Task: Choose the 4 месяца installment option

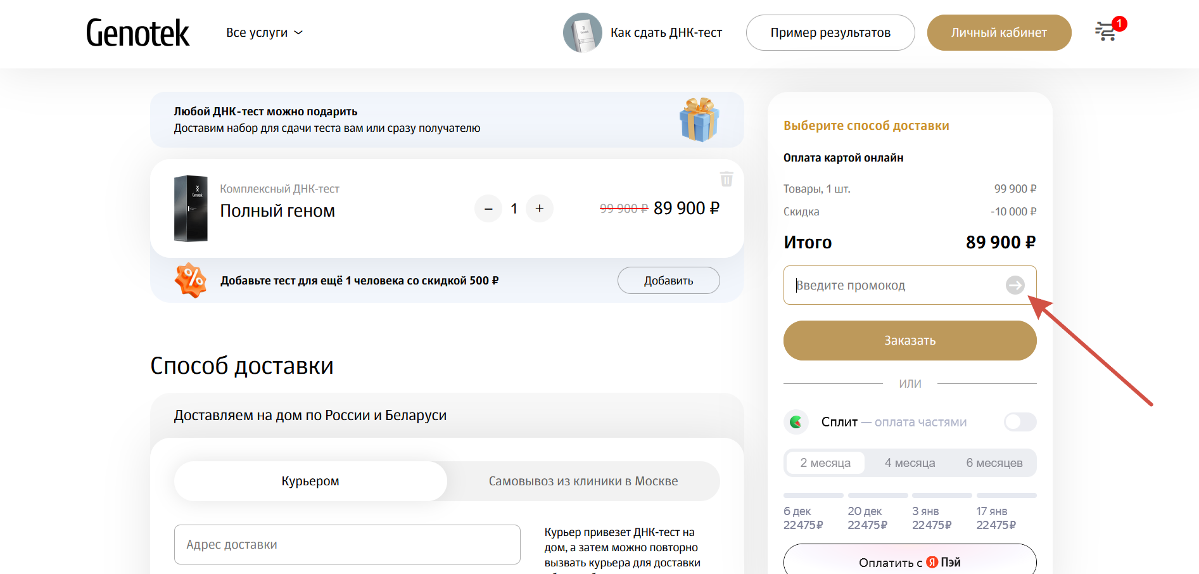Action: coord(910,462)
